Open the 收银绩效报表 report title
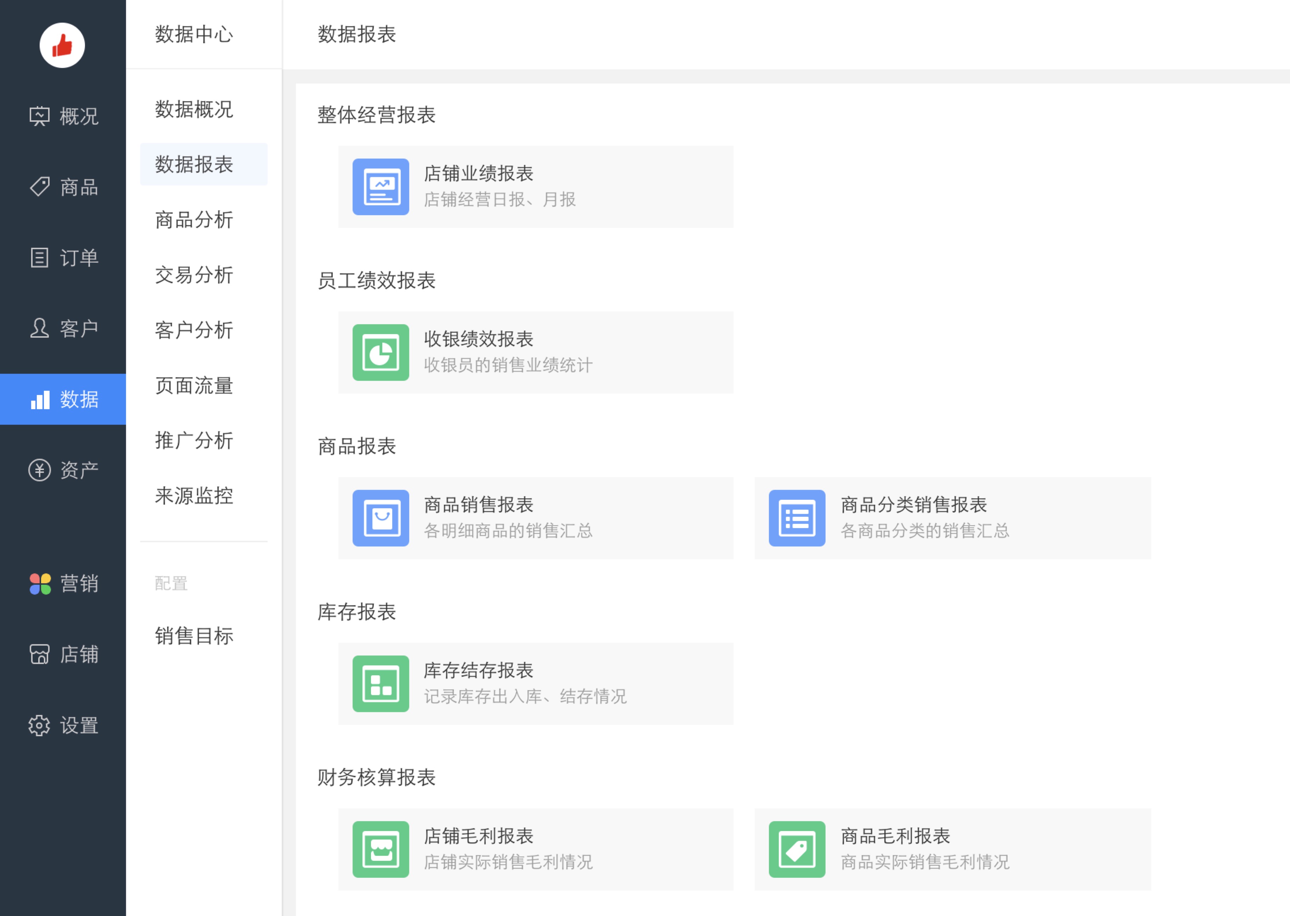This screenshot has width=1290, height=916. click(478, 339)
